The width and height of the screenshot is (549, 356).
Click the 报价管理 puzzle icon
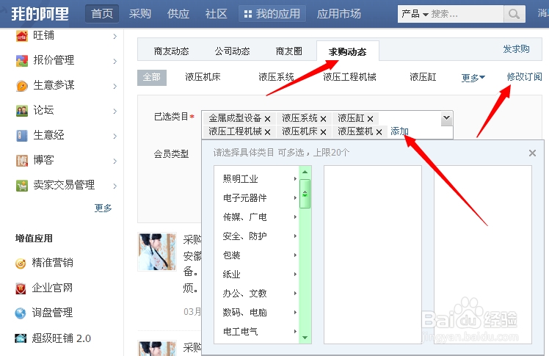pyautogui.click(x=22, y=61)
